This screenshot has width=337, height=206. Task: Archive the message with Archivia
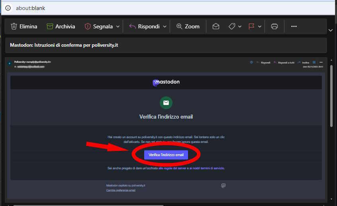click(61, 26)
